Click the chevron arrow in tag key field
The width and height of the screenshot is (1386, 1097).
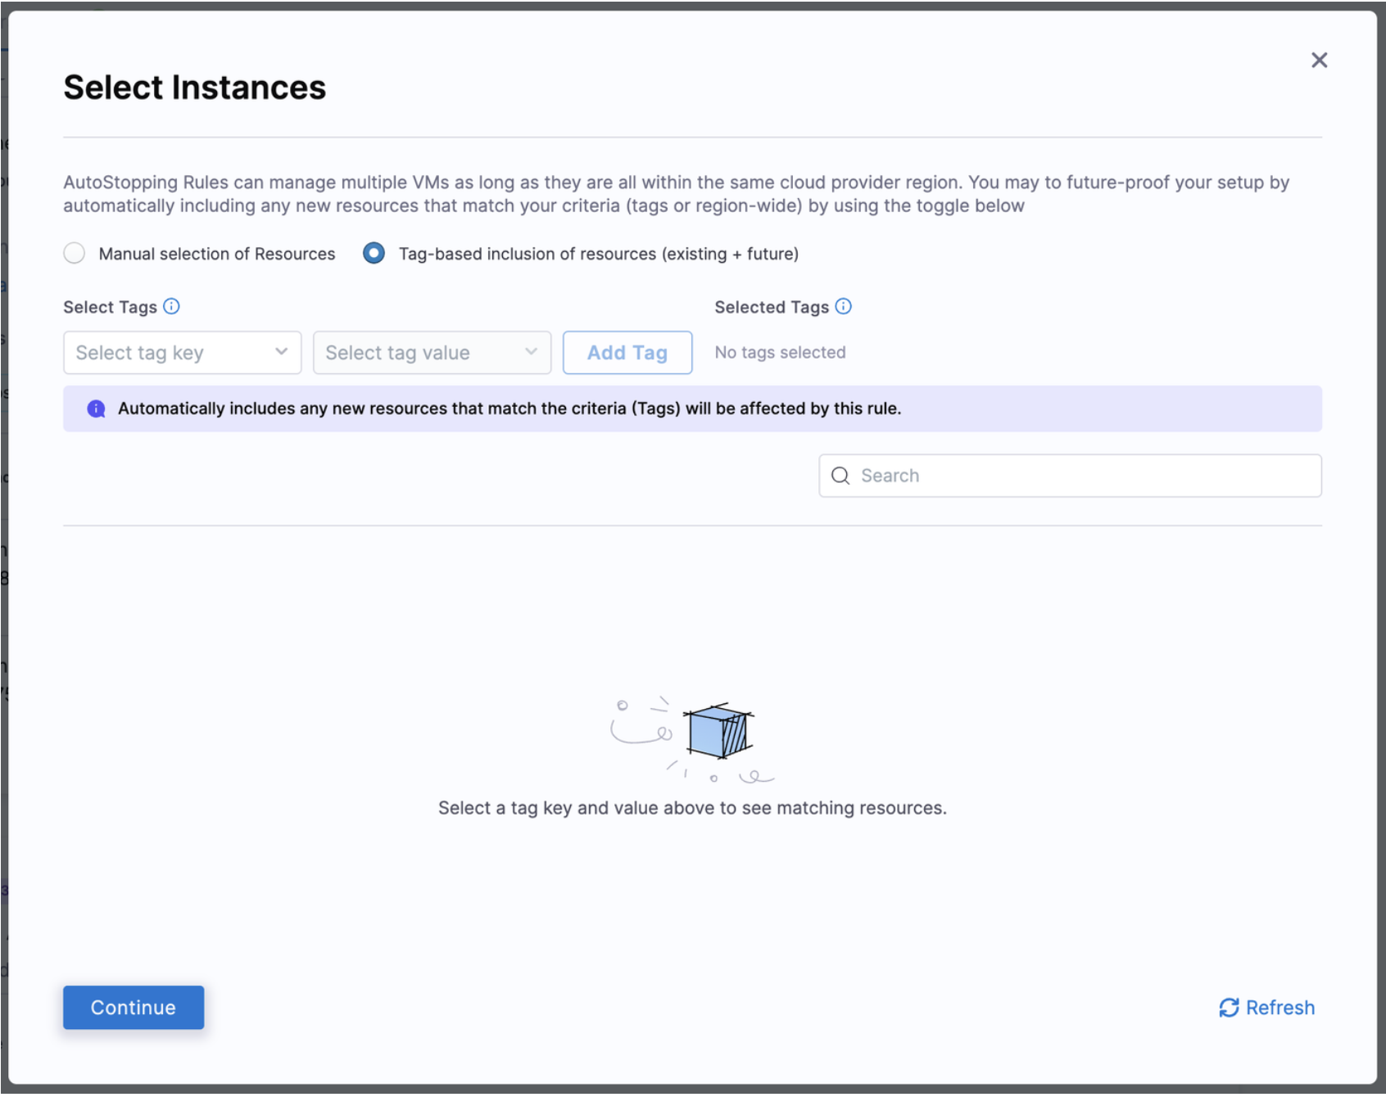click(x=281, y=352)
